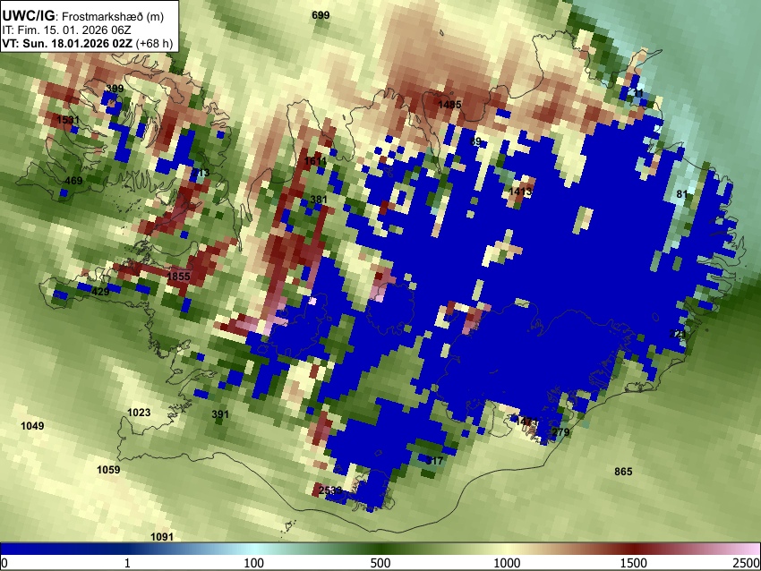
Task: Click the map value label 81
Action: point(682,194)
